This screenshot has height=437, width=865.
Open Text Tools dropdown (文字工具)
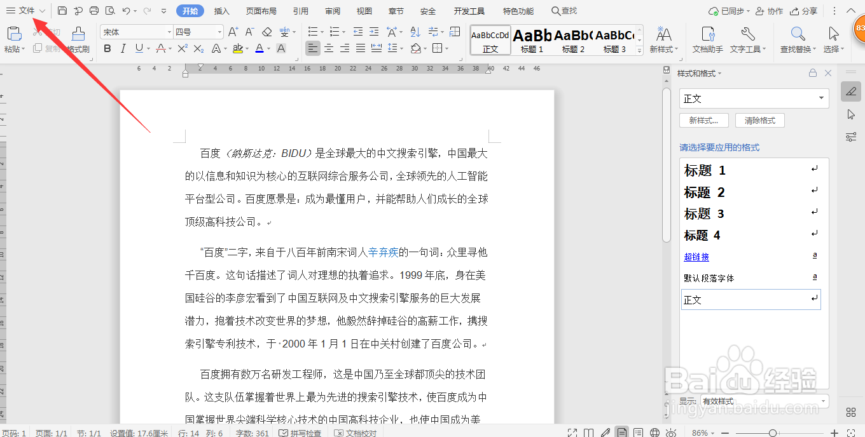coord(748,49)
